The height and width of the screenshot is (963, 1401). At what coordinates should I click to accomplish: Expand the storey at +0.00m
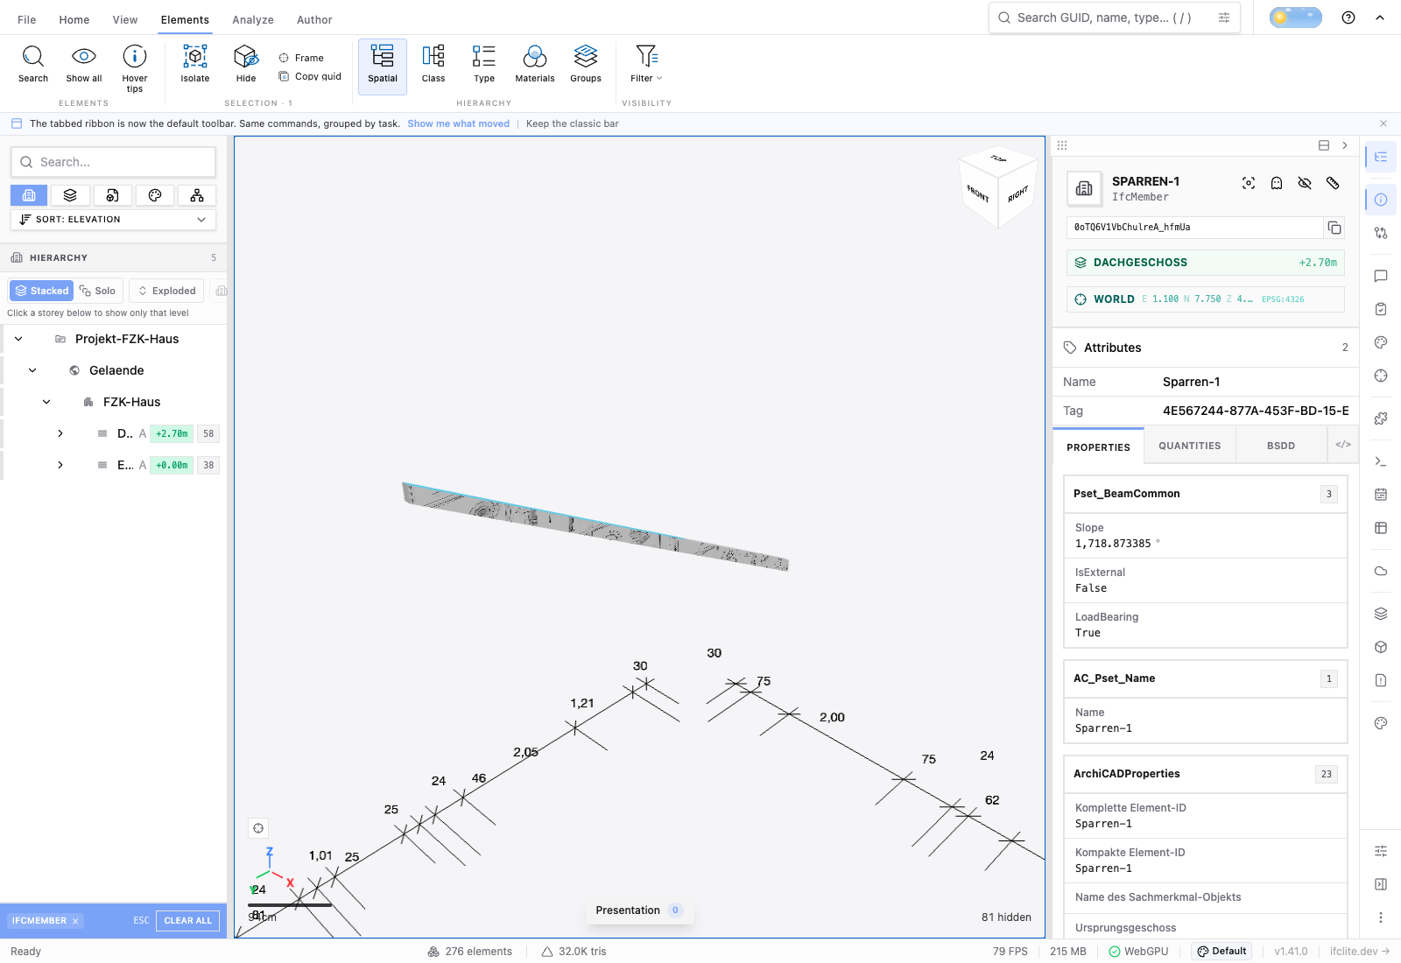(x=60, y=465)
